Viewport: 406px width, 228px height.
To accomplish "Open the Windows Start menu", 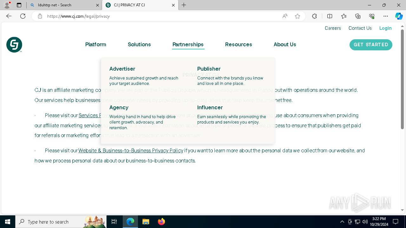I will click(8, 222).
